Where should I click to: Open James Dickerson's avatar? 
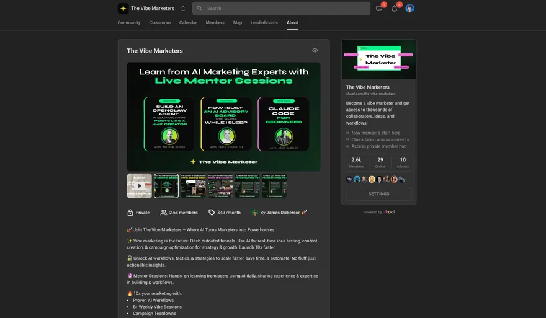(255, 213)
